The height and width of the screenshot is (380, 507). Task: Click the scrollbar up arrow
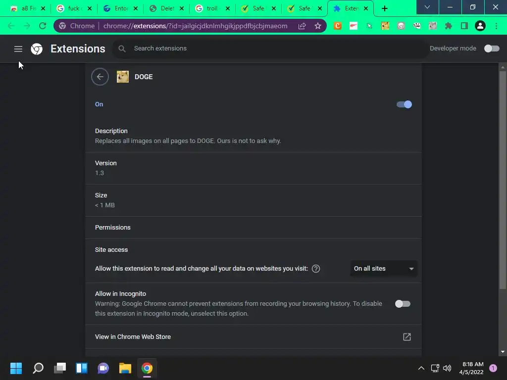coord(503,67)
